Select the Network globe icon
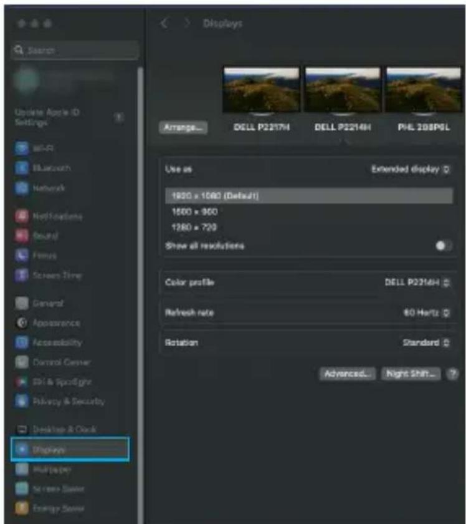466x524 pixels. (x=22, y=188)
